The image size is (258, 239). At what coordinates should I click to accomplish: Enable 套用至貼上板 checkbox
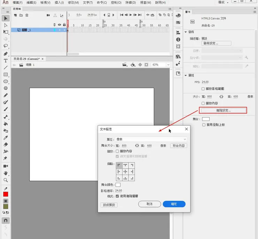coord(204,125)
